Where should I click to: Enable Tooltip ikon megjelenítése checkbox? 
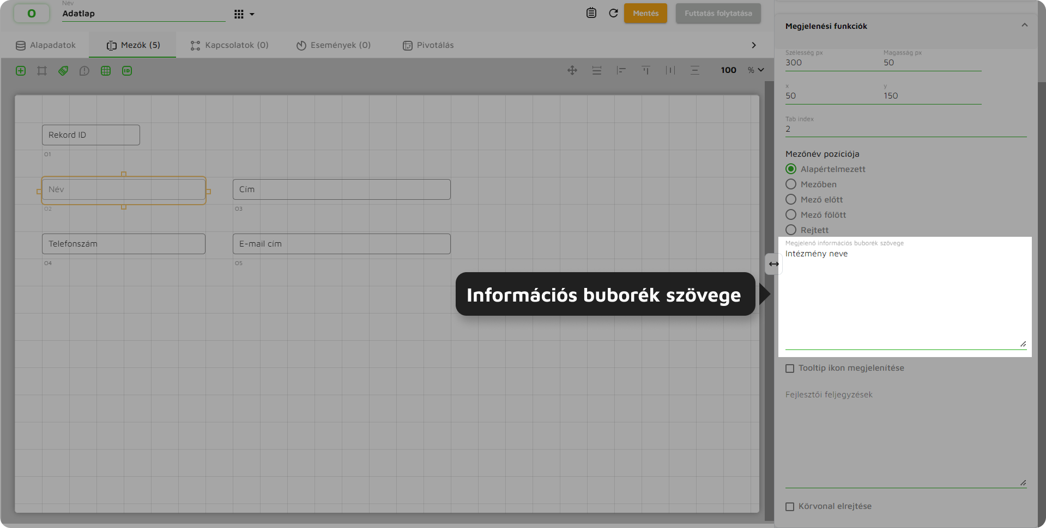click(x=790, y=369)
